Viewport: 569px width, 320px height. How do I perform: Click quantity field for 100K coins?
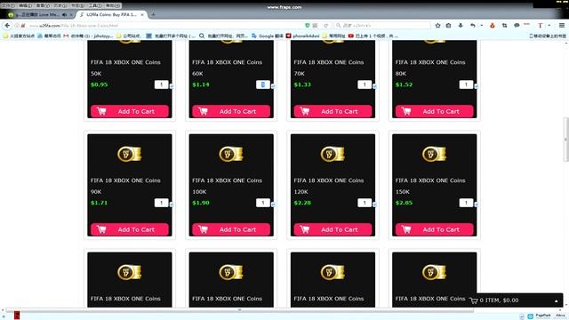pos(263,203)
